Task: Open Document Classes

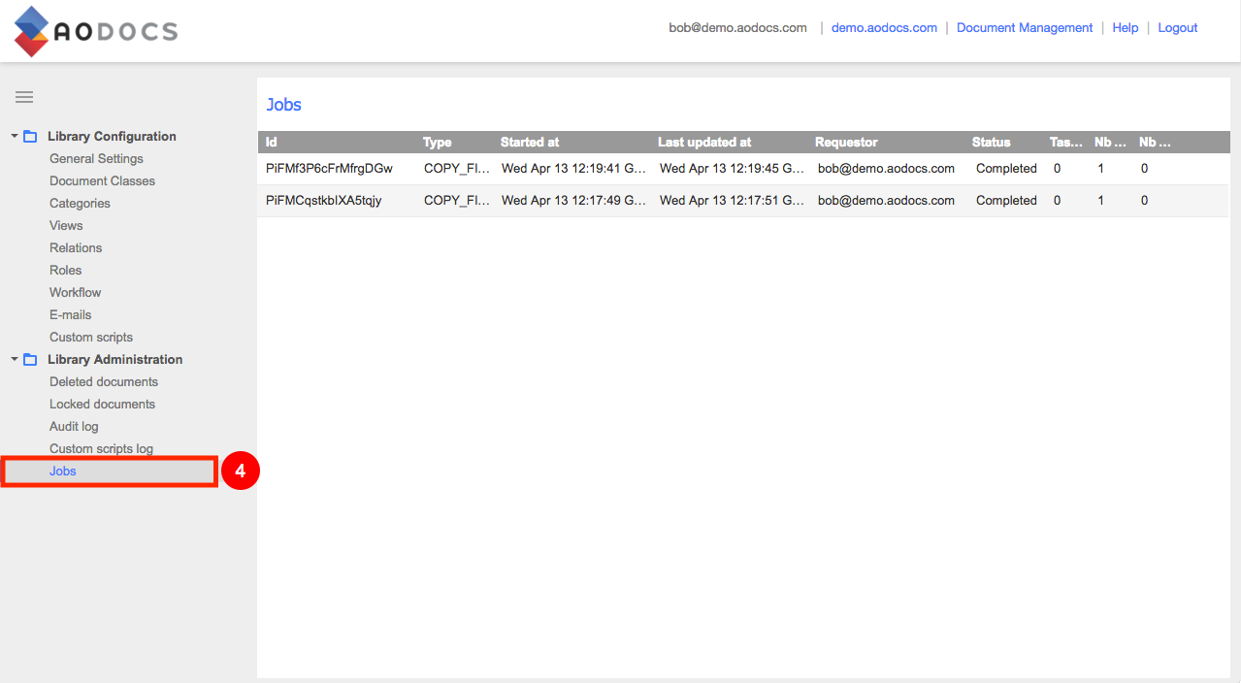Action: click(102, 181)
